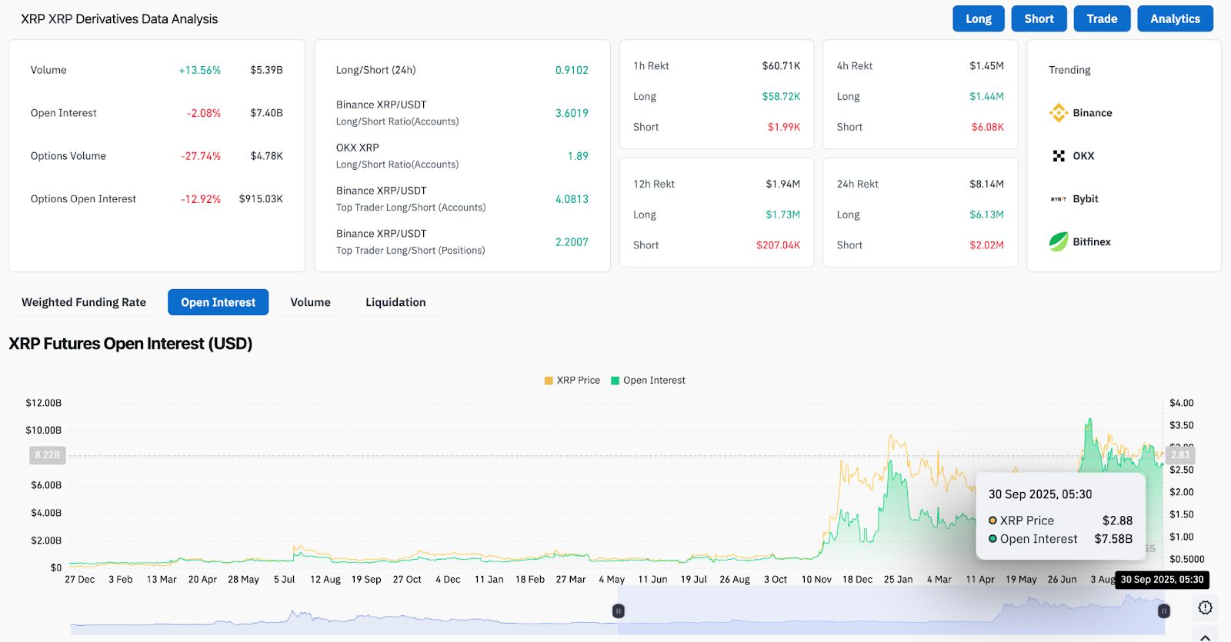Show the Liquidation tab
This screenshot has height=642, width=1231.
point(395,302)
